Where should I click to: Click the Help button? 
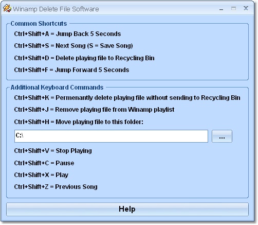click(127, 209)
